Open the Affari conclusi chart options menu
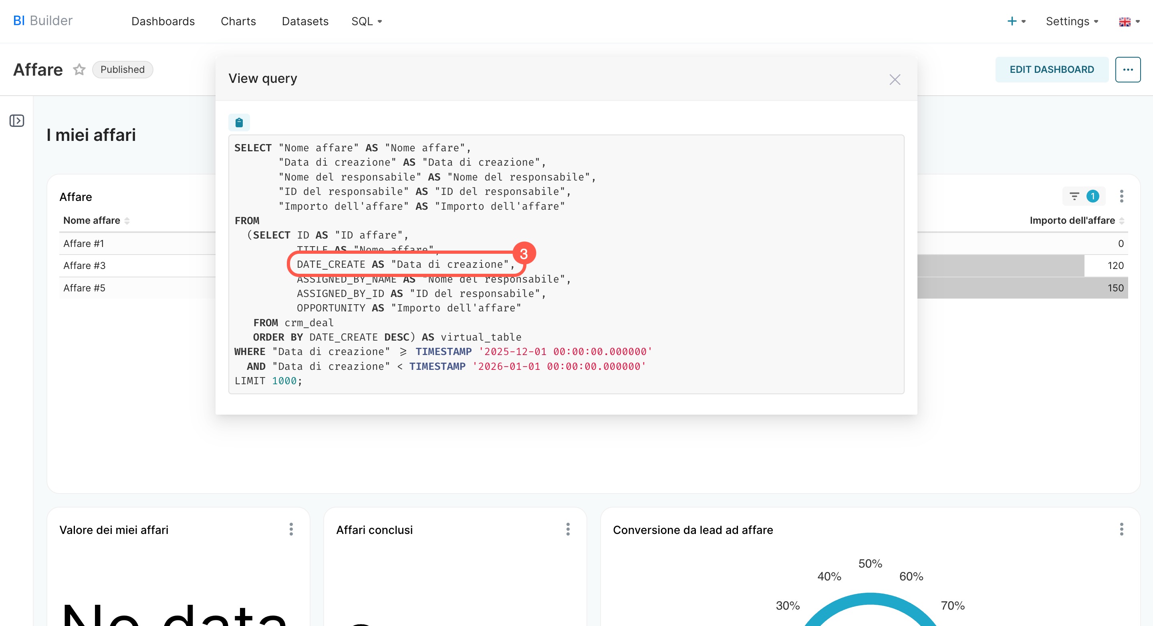This screenshot has height=626, width=1153. 568,530
